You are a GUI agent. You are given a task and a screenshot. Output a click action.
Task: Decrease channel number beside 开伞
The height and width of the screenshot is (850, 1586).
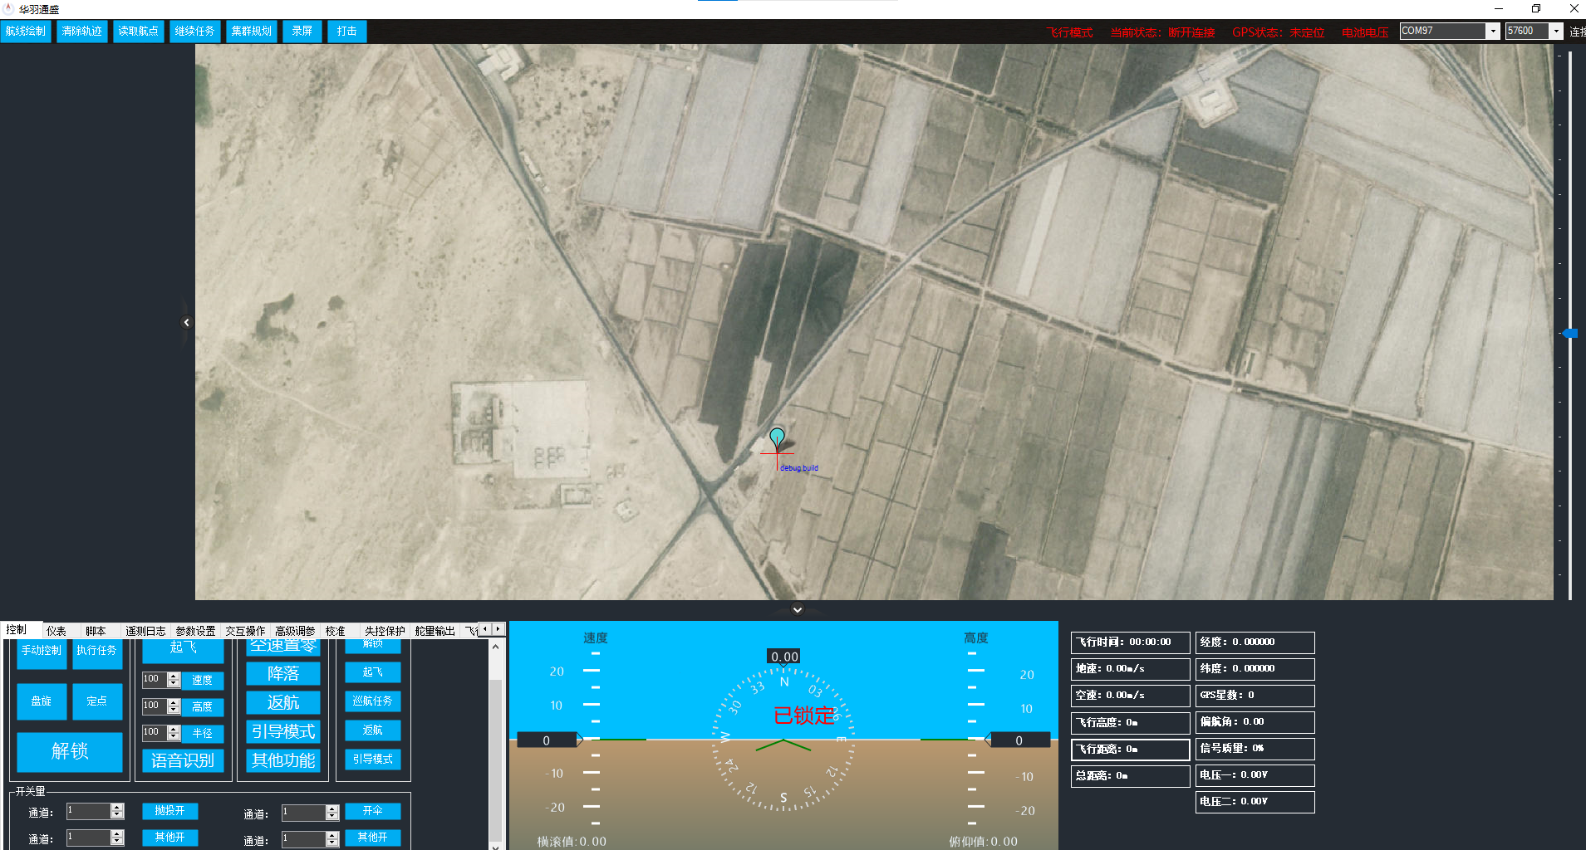(332, 816)
